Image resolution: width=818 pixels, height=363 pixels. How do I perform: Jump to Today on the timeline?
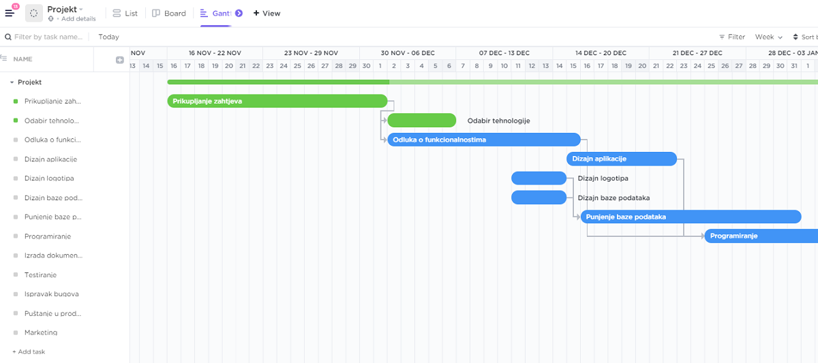tap(108, 37)
